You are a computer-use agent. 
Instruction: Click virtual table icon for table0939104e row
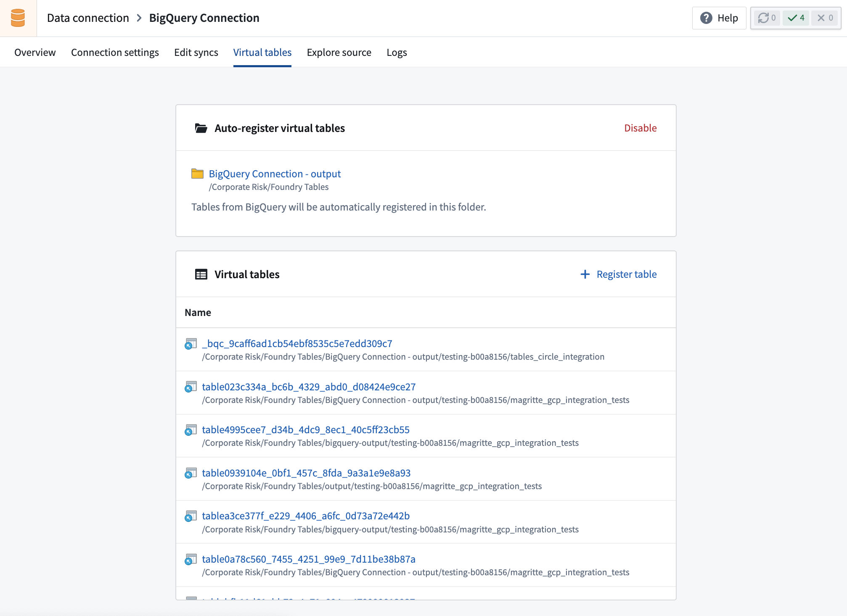click(191, 473)
